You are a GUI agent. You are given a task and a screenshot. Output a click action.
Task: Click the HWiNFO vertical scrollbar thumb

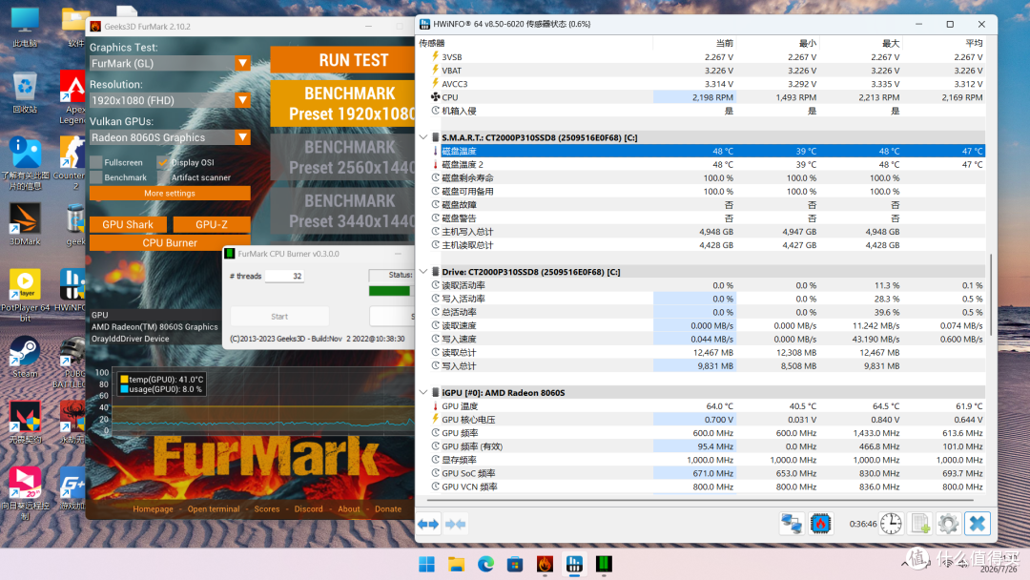(991, 294)
